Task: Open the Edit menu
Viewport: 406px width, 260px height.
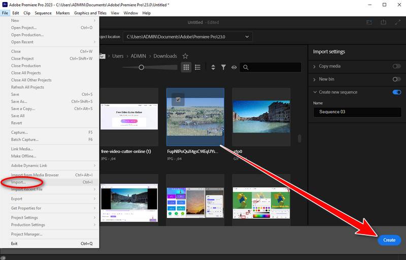Action: click(x=16, y=13)
